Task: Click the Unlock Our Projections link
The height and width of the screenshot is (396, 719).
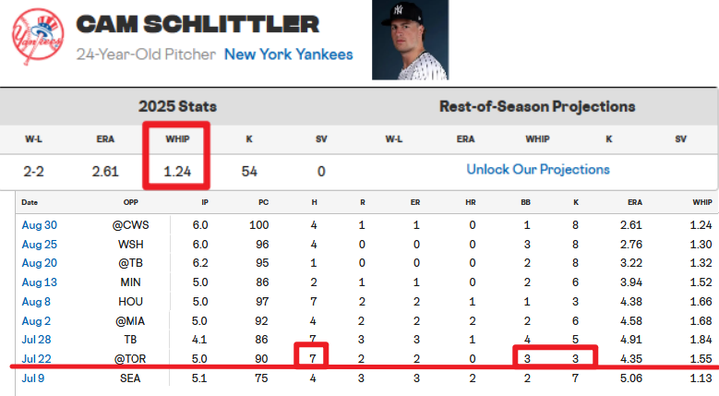Action: tap(538, 170)
